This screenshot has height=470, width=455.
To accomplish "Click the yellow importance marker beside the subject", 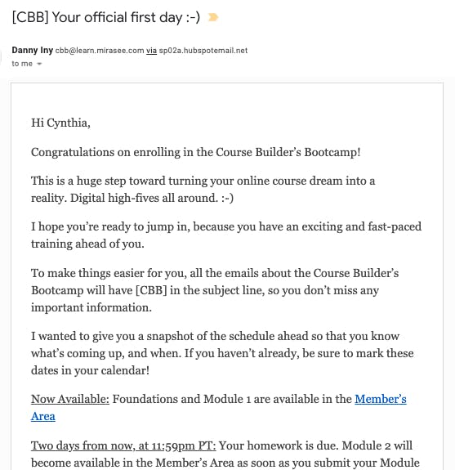I will [x=213, y=17].
